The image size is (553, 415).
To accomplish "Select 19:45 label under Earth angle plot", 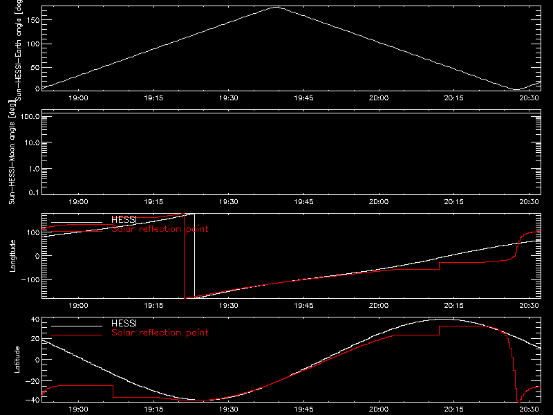I will coord(303,98).
